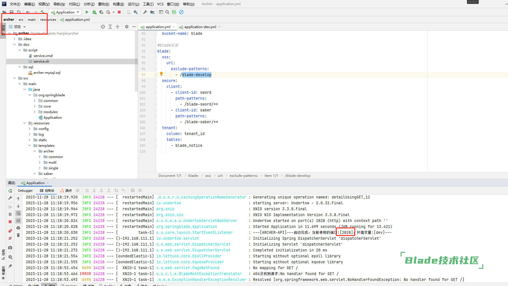Stop the run with the red square in the main toolbar
The image size is (508, 286).
click(x=119, y=12)
